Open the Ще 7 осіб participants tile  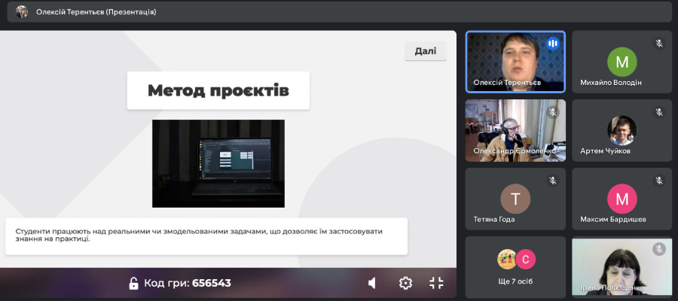(x=515, y=267)
